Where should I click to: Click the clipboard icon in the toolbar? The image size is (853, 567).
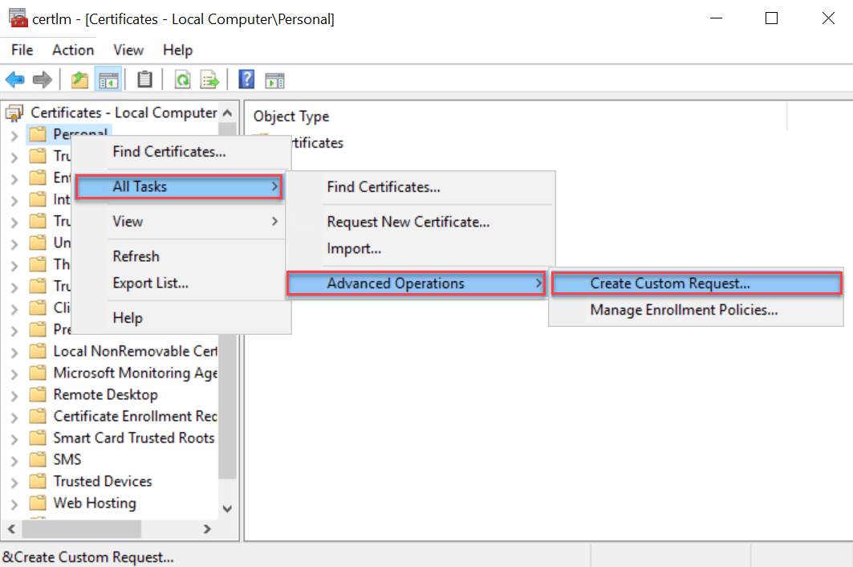144,79
